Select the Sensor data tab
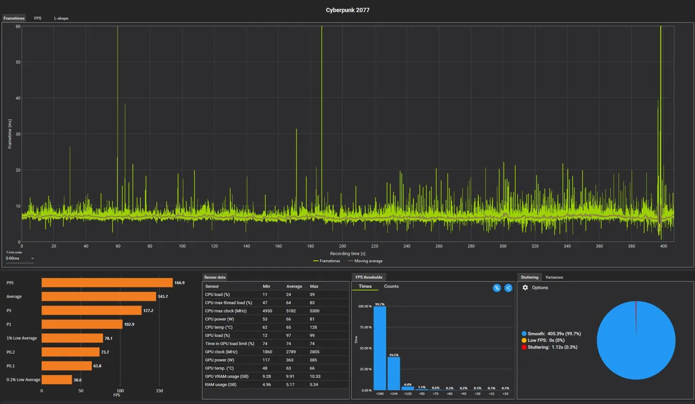 pyautogui.click(x=215, y=277)
